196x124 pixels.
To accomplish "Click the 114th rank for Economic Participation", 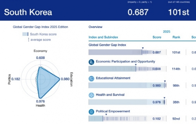I will pos(176,69).
